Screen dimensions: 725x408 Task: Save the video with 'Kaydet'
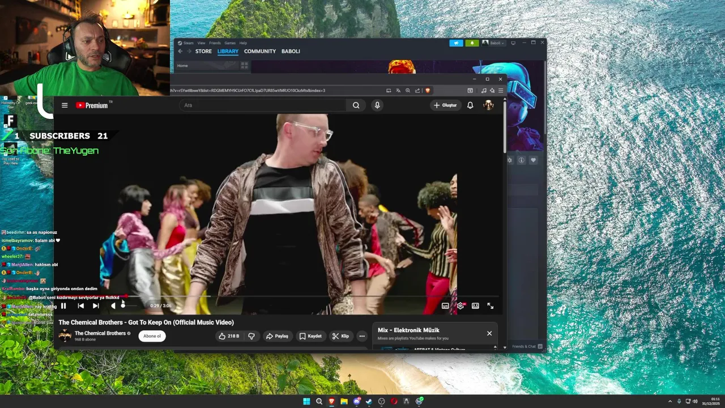(x=310, y=336)
